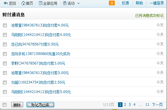Click the list icon next to 全部应用

pos(40,3)
